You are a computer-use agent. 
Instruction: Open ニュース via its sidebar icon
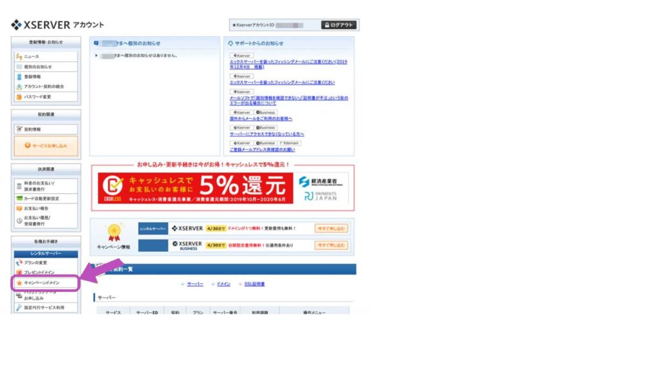[x=19, y=56]
